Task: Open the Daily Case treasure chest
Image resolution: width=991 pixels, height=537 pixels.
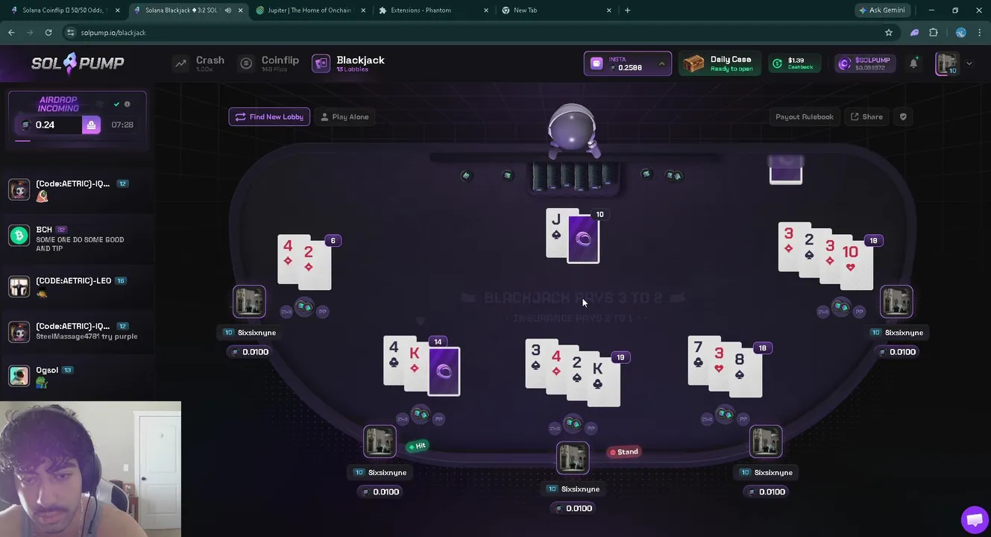Action: (693, 63)
